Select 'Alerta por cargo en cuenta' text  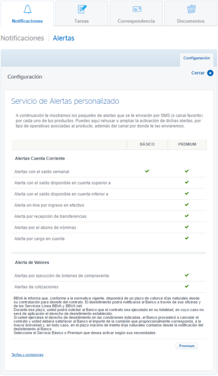click(39, 239)
